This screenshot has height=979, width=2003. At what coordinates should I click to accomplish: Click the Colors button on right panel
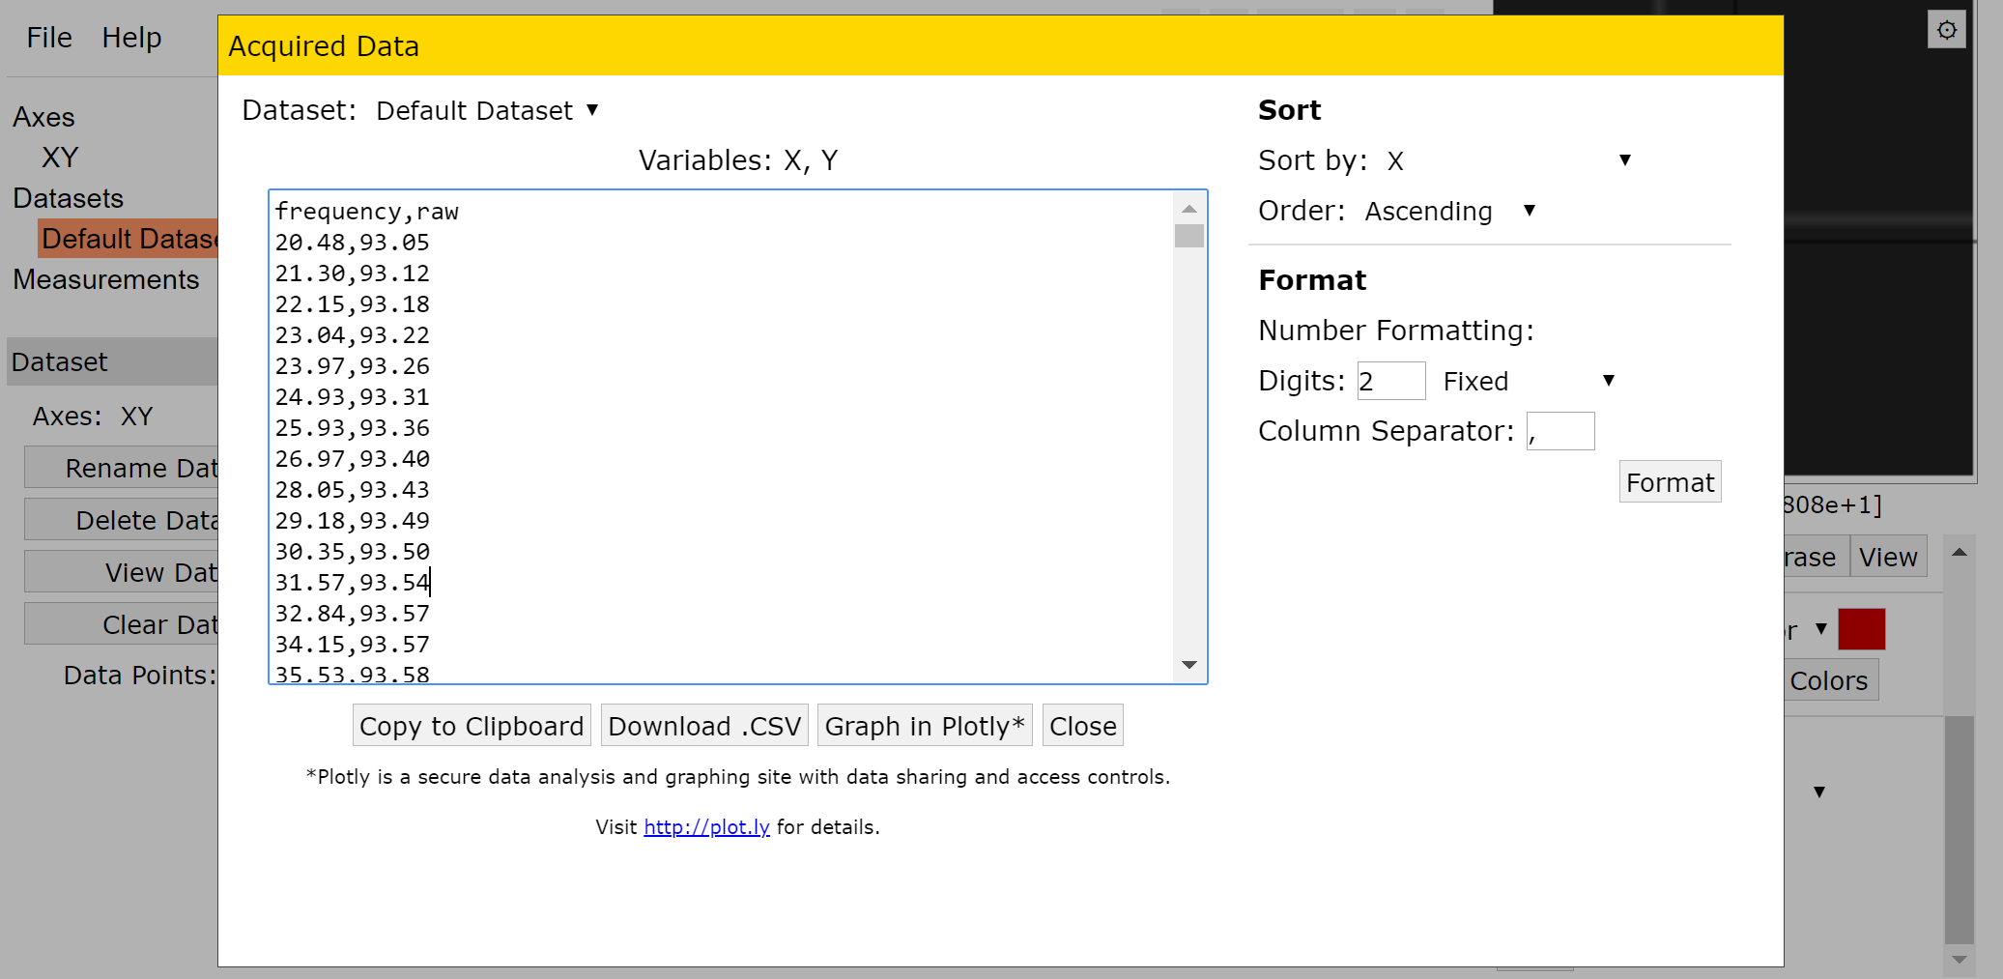point(1829,681)
